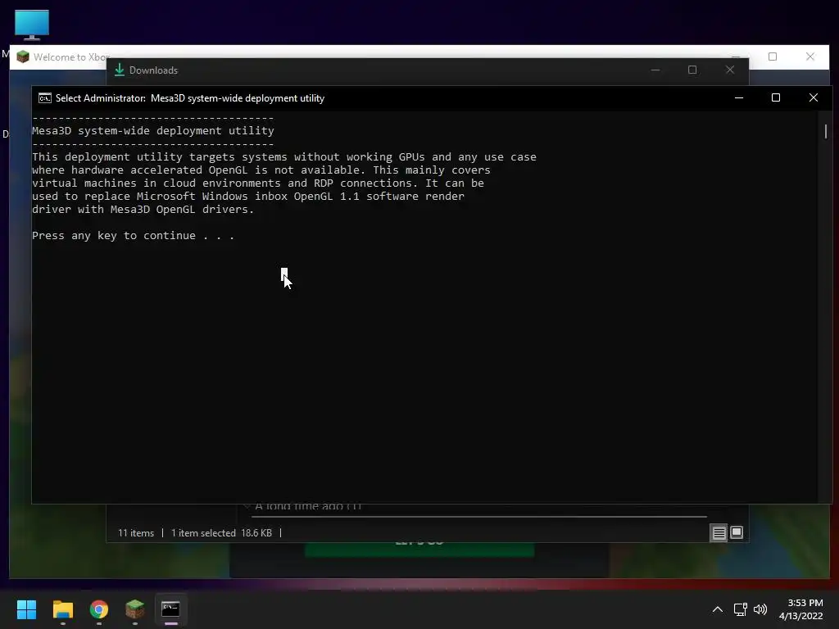Click '1 item selected 18.6 KB' status text
Viewport: 839px width, 629px height.
[221, 533]
